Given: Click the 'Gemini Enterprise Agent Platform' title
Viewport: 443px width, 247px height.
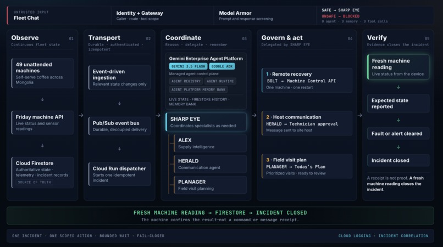Looking at the screenshot, I should tap(206, 58).
